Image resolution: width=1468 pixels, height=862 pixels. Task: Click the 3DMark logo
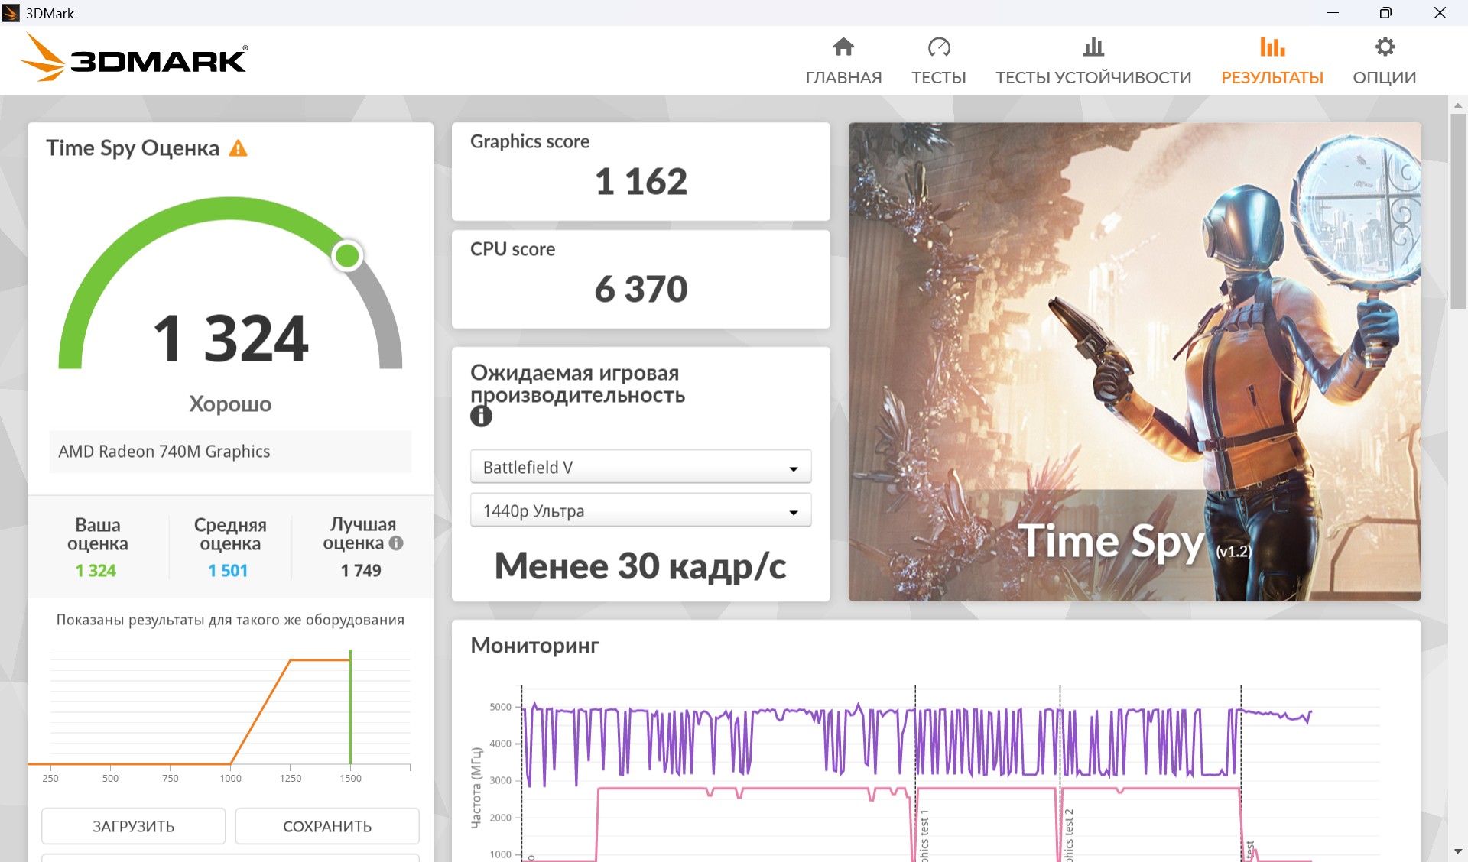(134, 58)
